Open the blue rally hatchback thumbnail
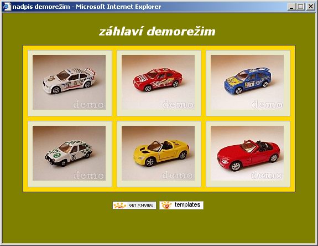 coord(247,82)
